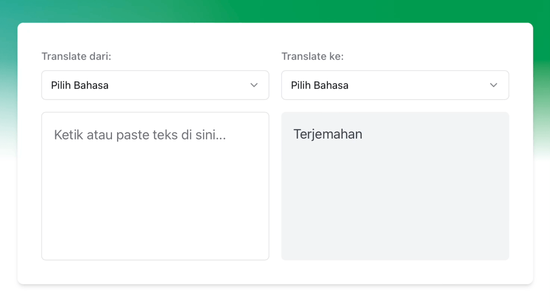Click the 'Translate dari:' label

76,56
